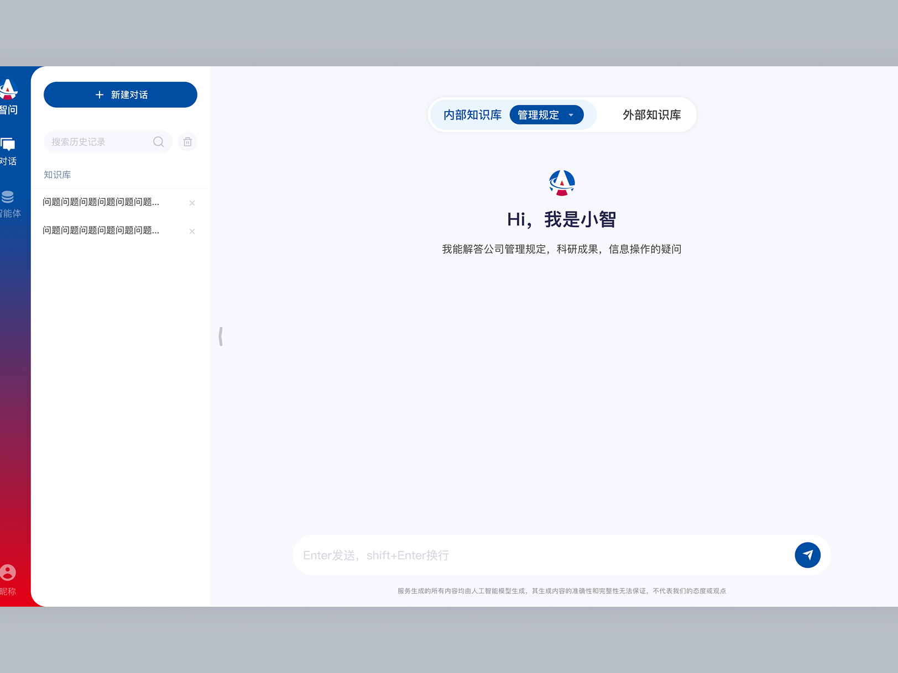Click the trash icon to clear history records
The image size is (898, 673).
pos(187,142)
